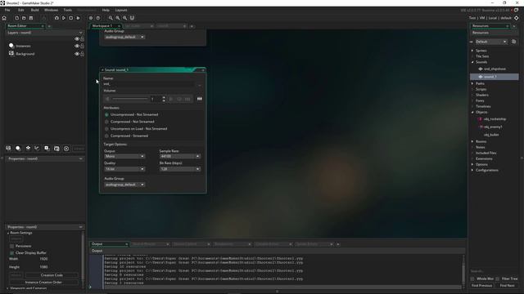This screenshot has width=524, height=294.
Task: Open the Audio Group dropdown in sound_1 editor
Action: (x=124, y=185)
